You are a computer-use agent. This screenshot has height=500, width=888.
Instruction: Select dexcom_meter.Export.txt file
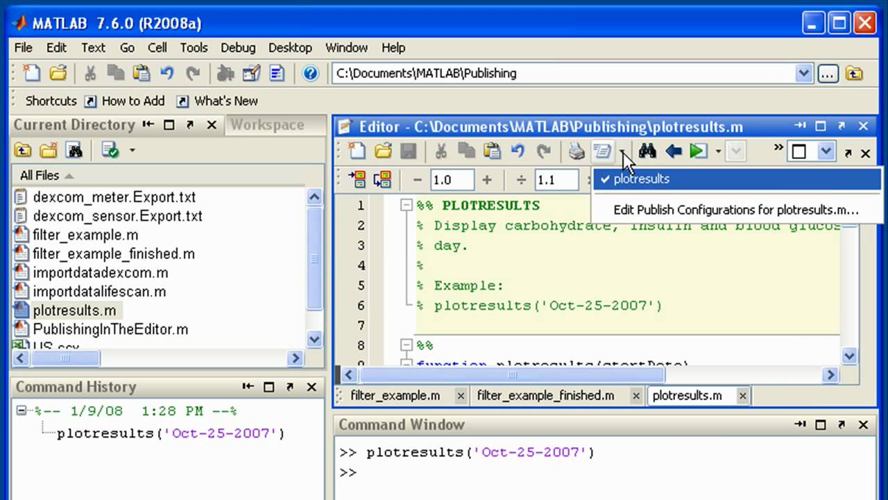click(x=114, y=197)
